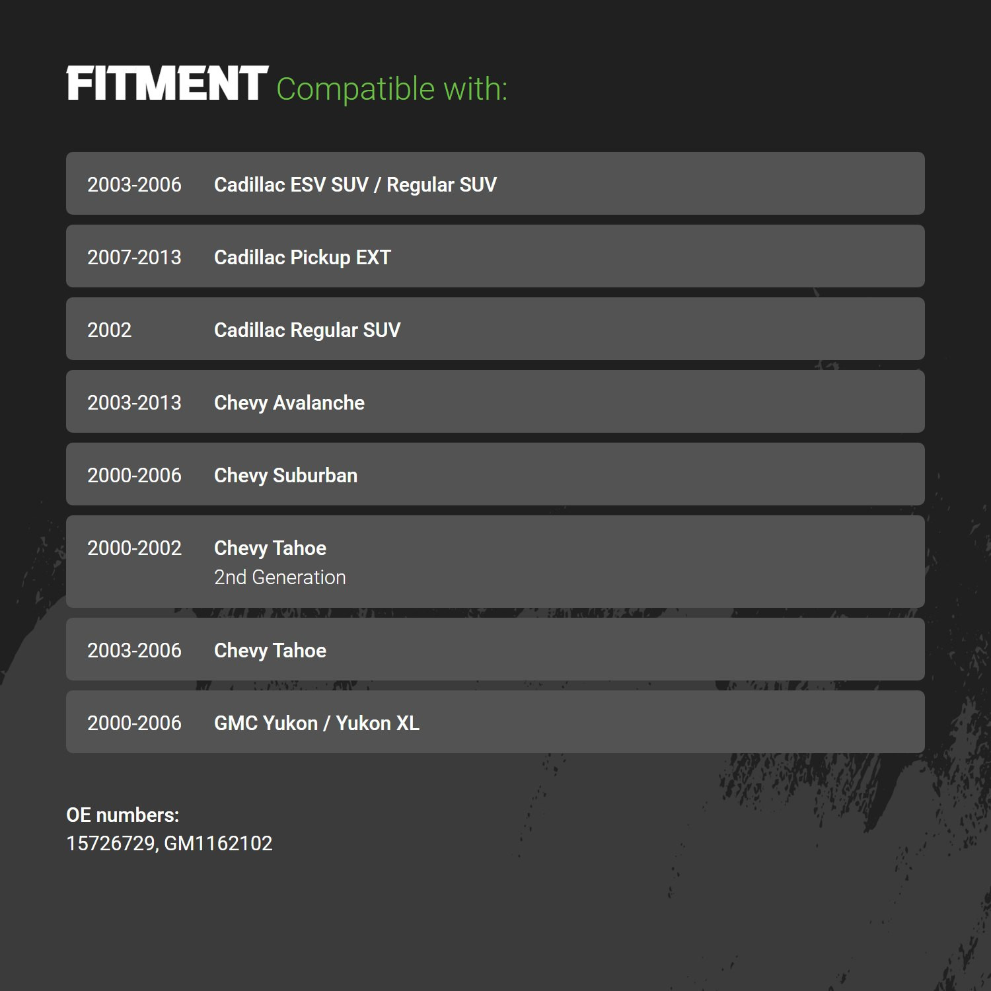Click the 'OE numbers:' label
Image resolution: width=991 pixels, height=991 pixels.
pos(123,815)
